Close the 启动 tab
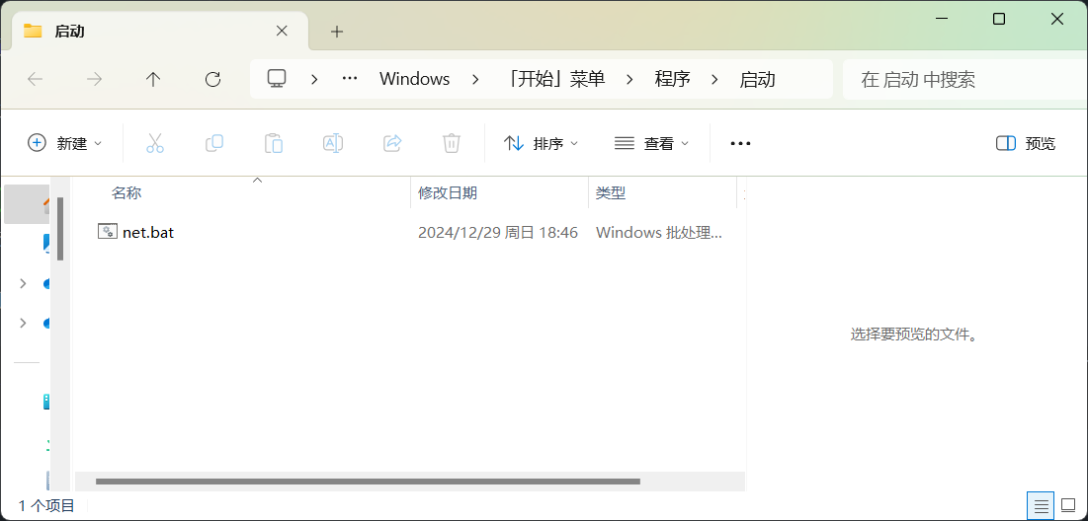The image size is (1088, 521). [x=282, y=32]
